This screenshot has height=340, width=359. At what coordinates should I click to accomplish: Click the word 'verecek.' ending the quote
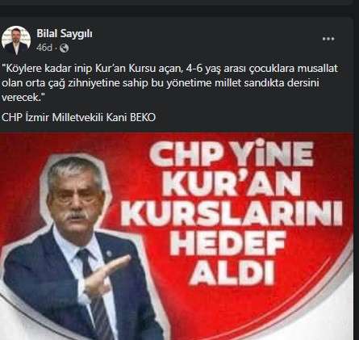tap(23, 98)
